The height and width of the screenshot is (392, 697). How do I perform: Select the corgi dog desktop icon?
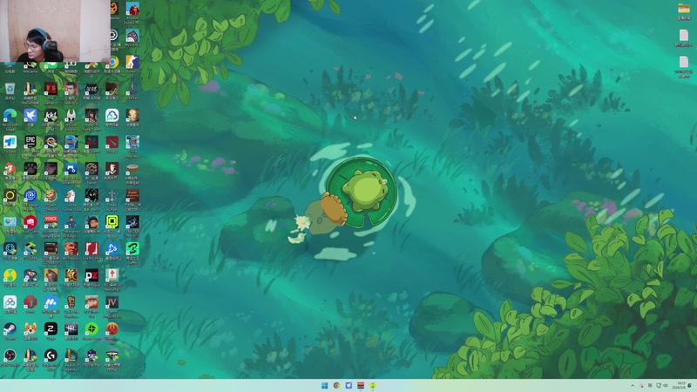(x=30, y=329)
